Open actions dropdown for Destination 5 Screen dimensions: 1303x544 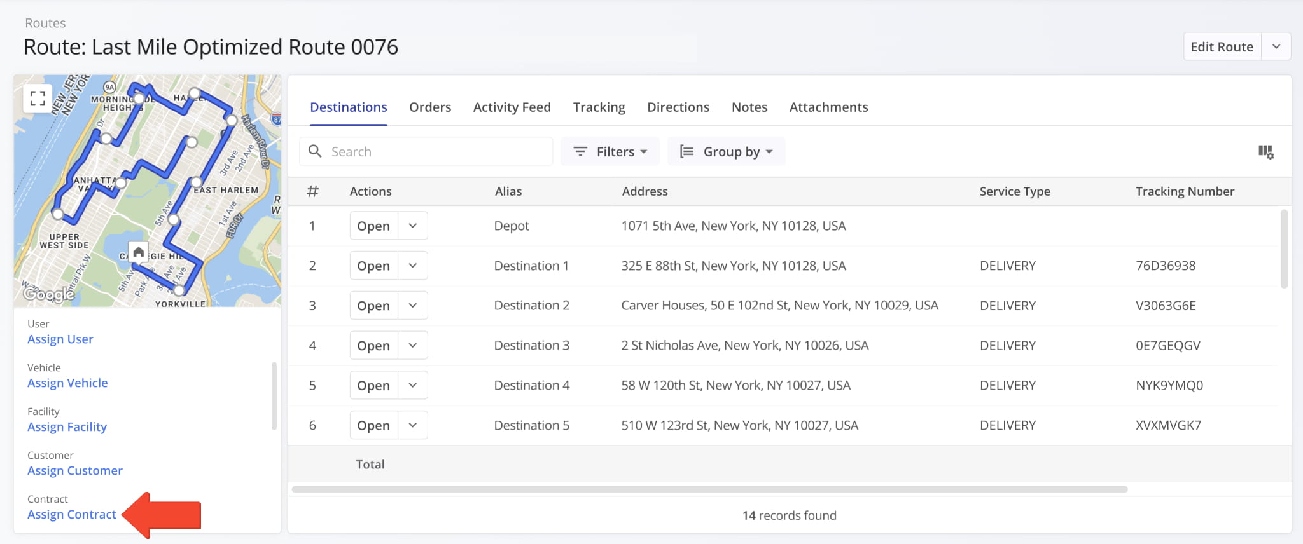click(413, 425)
